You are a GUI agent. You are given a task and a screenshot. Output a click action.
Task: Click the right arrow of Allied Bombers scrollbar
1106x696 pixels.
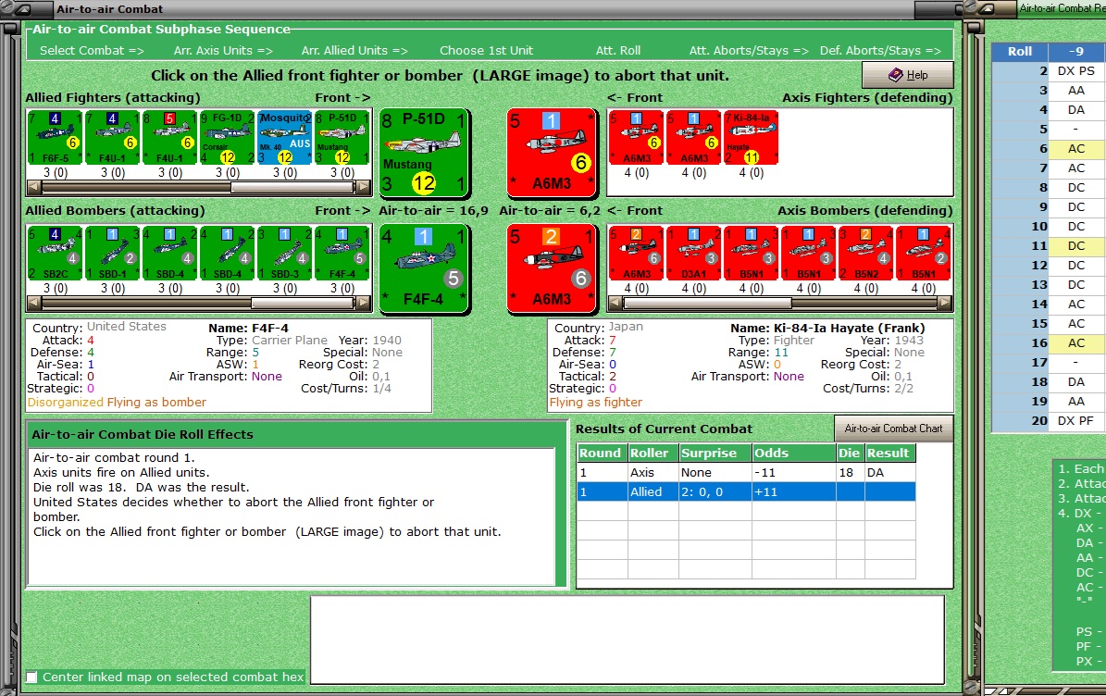pyautogui.click(x=363, y=303)
